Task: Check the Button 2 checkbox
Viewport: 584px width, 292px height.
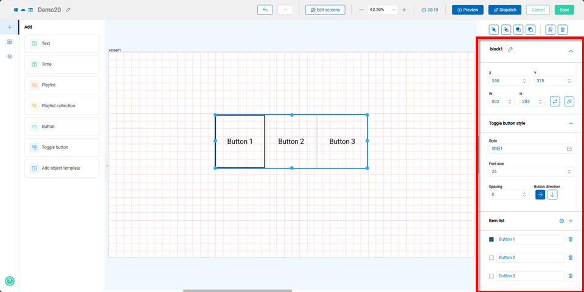Action: [492, 258]
